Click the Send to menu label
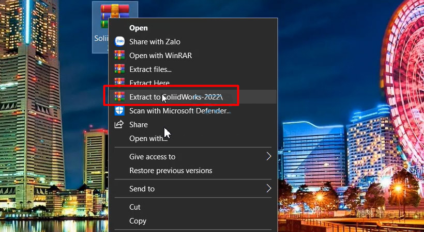The width and height of the screenshot is (424, 232). (142, 189)
